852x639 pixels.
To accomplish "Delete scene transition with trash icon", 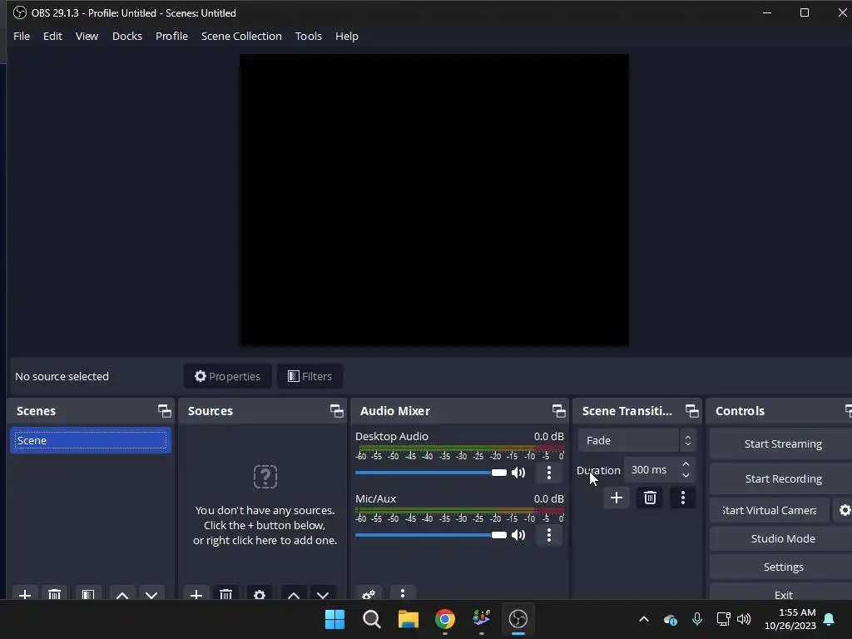I will coord(650,498).
